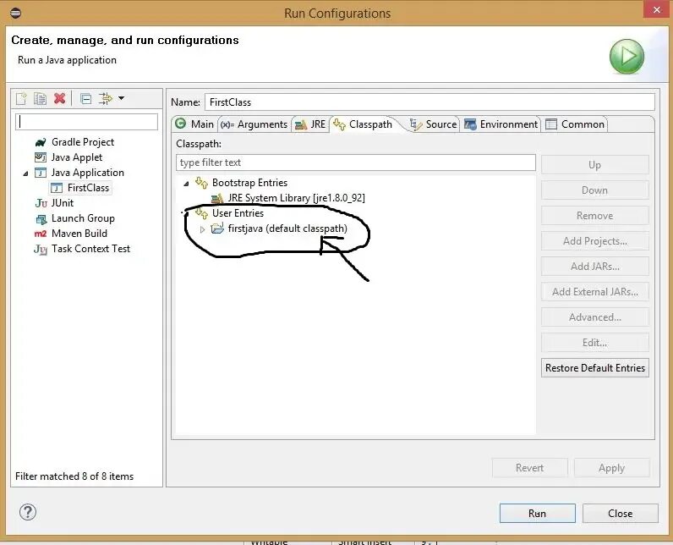This screenshot has width=673, height=545.
Task: Open the filter options dropdown arrow
Action: [x=122, y=98]
